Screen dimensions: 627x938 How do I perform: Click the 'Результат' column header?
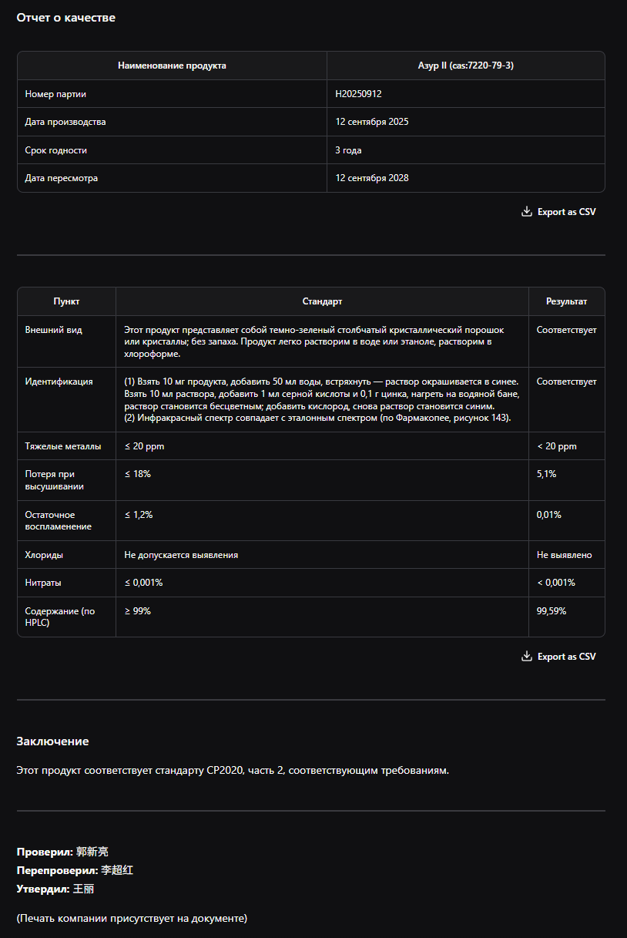click(566, 301)
